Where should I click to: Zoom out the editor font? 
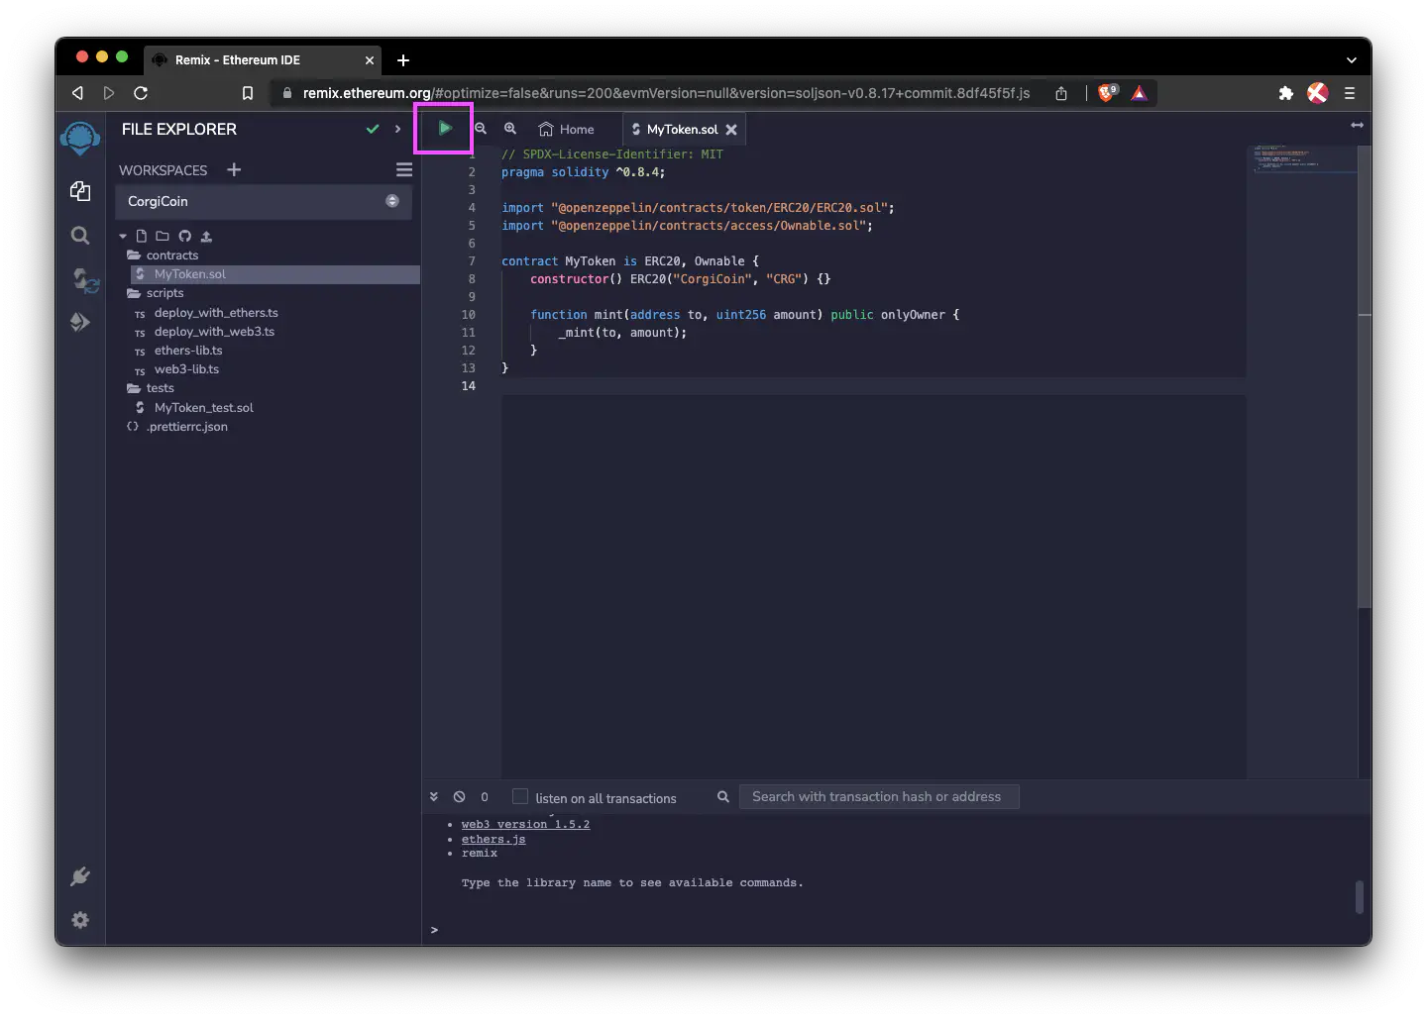coord(481,129)
